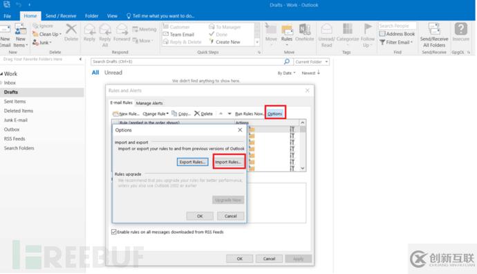Image resolution: width=477 pixels, height=274 pixels.
Task: Click the Import Rules button
Action: pos(228,162)
